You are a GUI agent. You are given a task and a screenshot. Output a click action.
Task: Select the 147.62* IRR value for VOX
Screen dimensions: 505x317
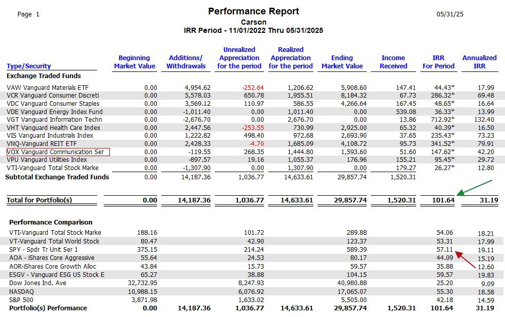point(443,152)
